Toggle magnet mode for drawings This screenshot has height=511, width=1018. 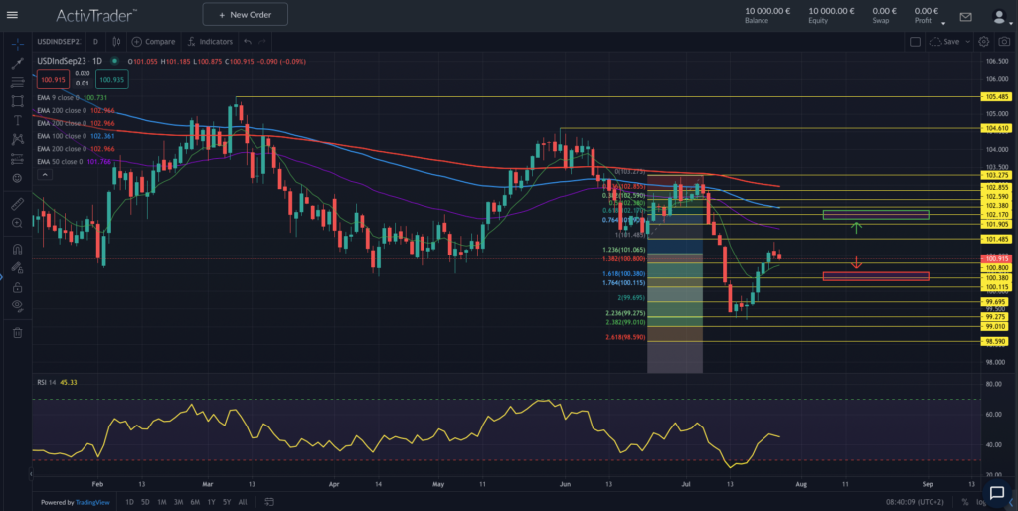coord(18,249)
